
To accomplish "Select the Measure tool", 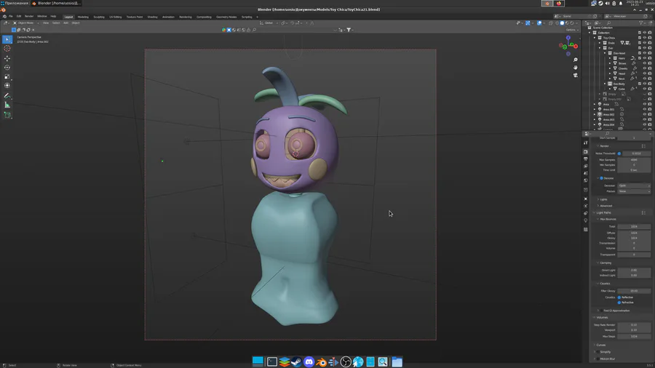I will [x=7, y=105].
